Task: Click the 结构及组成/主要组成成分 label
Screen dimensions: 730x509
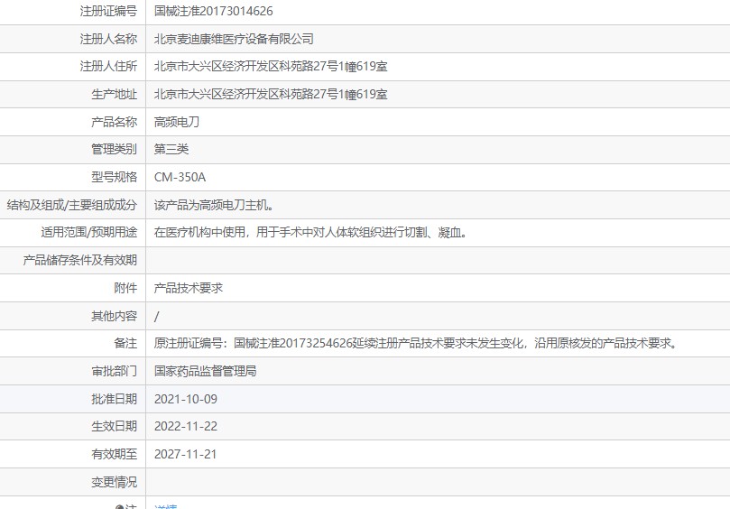Action: [72, 206]
